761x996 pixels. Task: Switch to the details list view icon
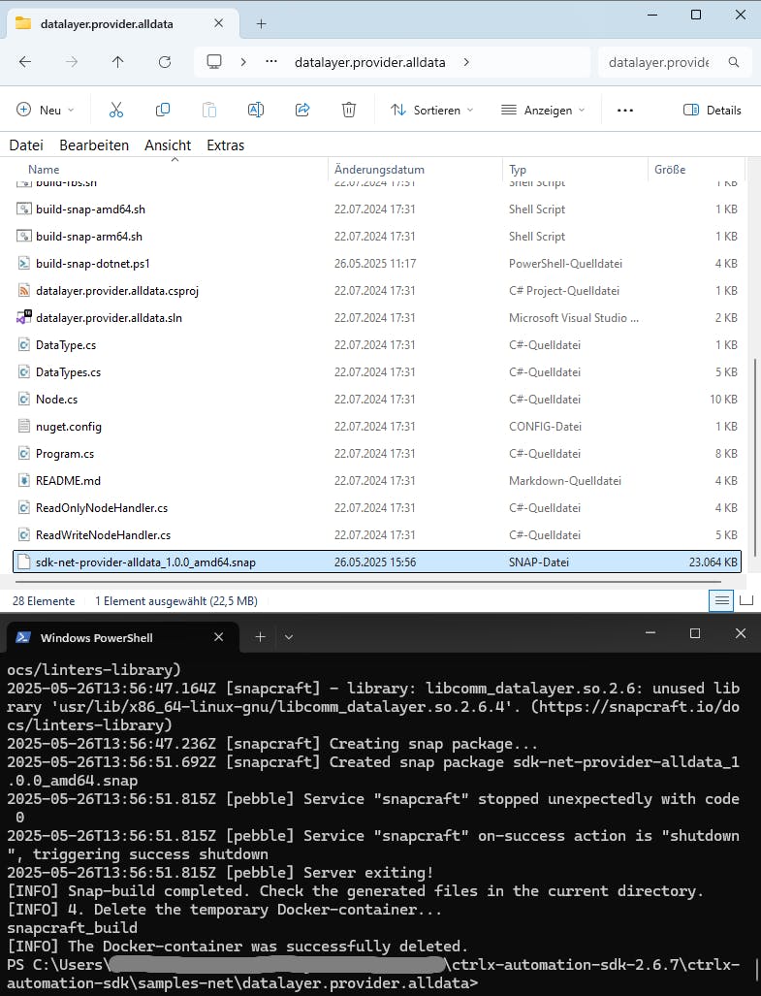click(721, 600)
